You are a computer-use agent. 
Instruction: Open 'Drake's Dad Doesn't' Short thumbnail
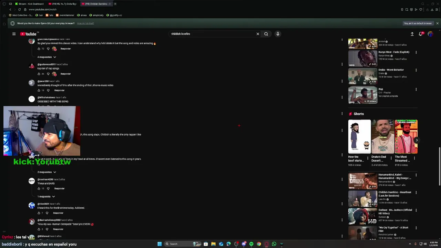click(x=383, y=136)
